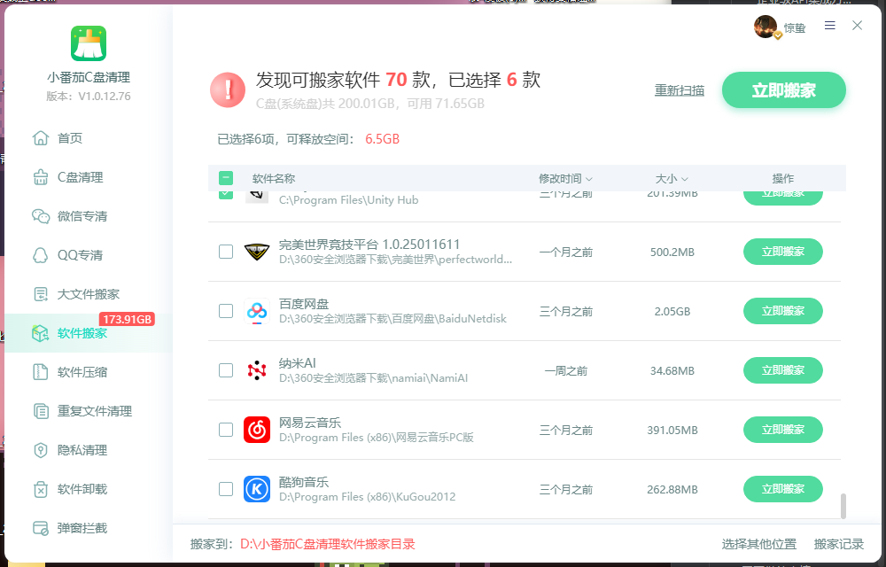Open the hamburger menu icon

pos(829,26)
